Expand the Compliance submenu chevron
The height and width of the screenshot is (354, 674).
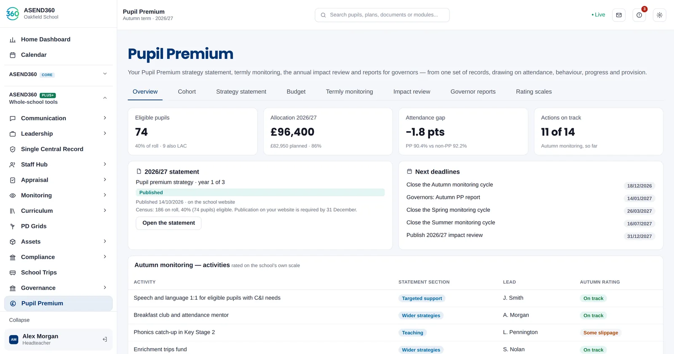tap(105, 257)
